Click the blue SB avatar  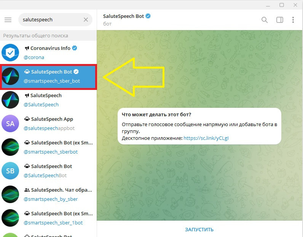[x=10, y=171]
